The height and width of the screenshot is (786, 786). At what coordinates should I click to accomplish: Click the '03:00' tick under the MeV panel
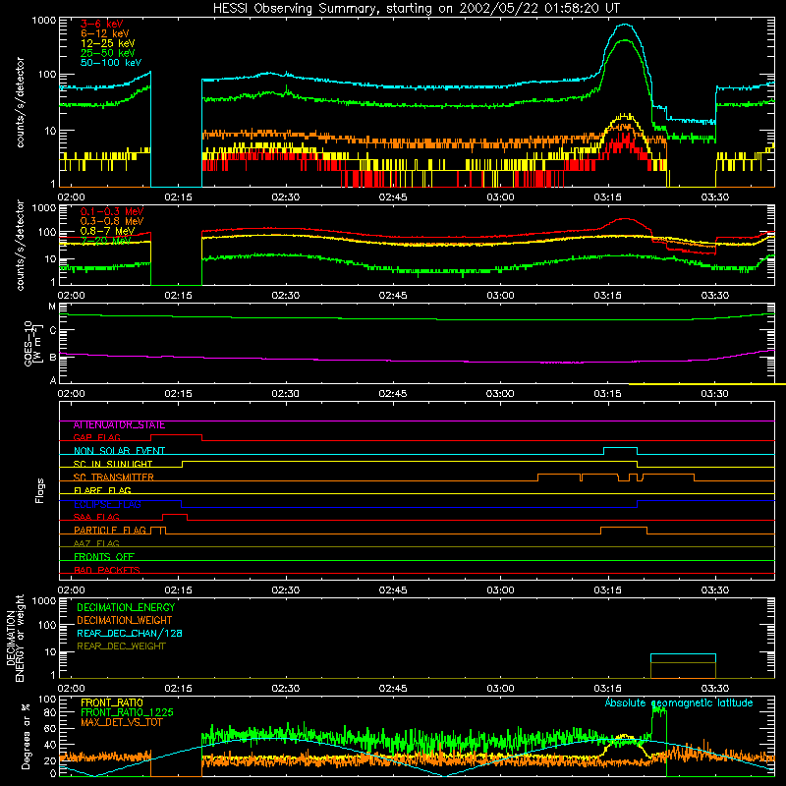[x=500, y=296]
